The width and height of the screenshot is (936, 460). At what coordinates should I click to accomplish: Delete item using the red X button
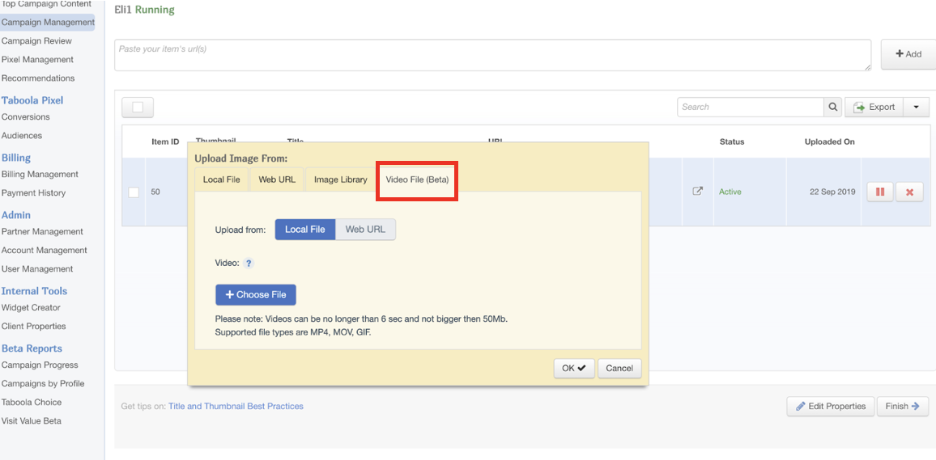tap(910, 192)
